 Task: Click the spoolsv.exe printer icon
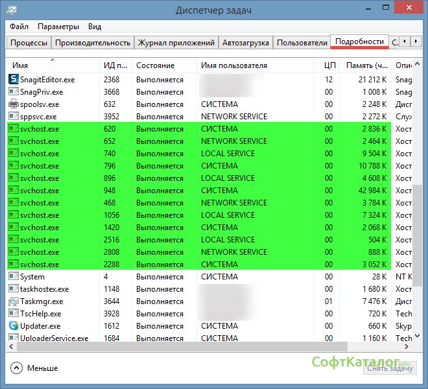tap(14, 104)
